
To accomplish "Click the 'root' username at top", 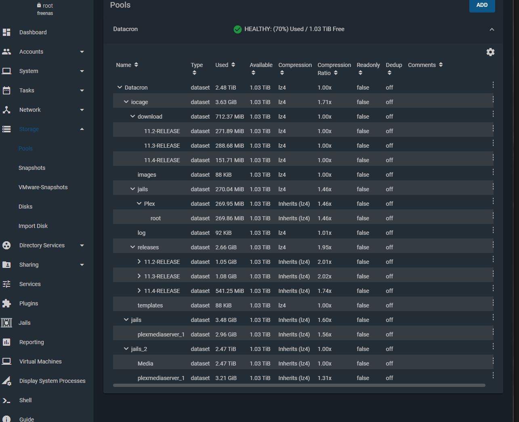I will click(48, 6).
